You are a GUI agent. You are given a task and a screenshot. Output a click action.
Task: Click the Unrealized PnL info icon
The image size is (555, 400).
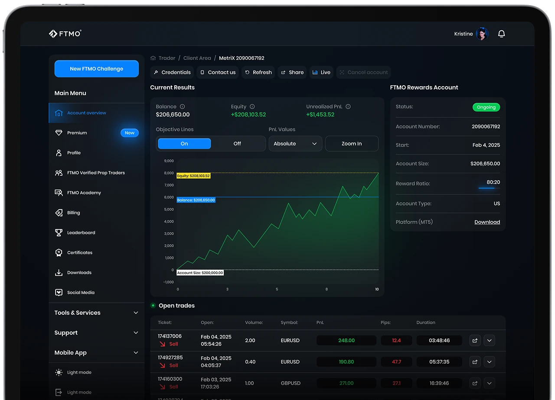(x=348, y=106)
